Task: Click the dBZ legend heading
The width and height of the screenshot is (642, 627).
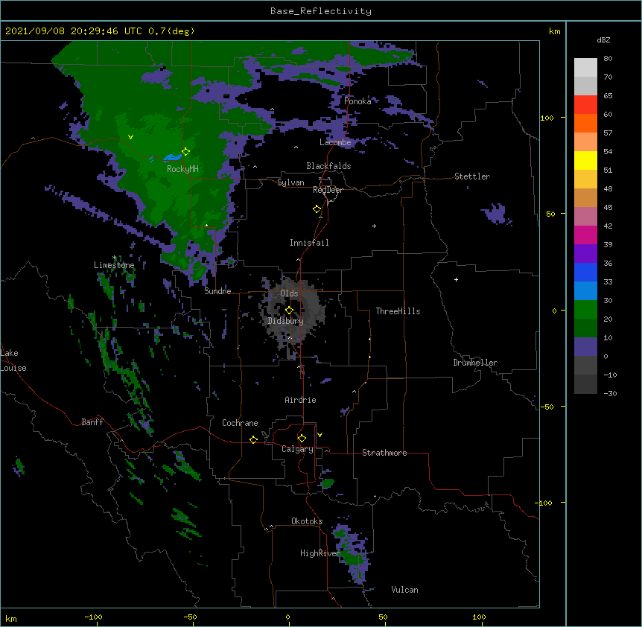Action: click(x=603, y=39)
